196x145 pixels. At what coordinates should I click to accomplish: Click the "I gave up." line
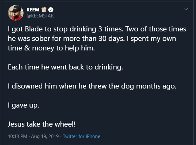(x=23, y=105)
